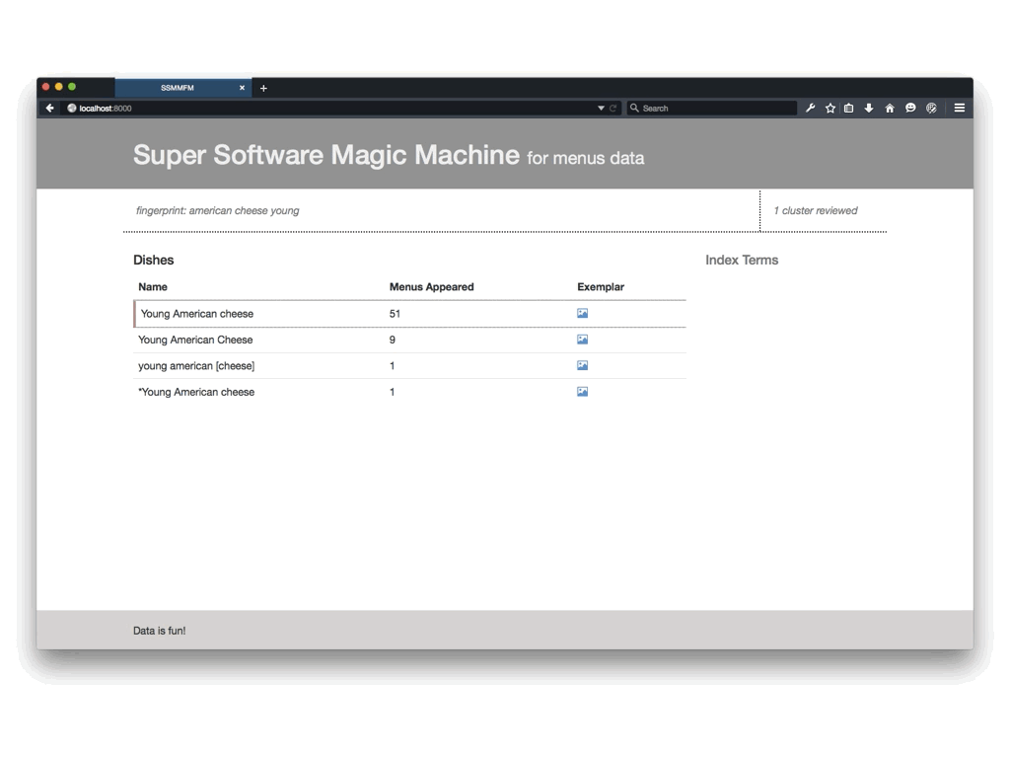Click the count 9 cell

(x=393, y=340)
